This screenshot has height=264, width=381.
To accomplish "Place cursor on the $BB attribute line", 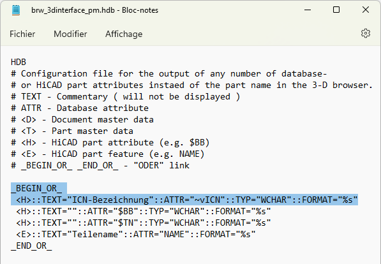I will [x=144, y=211].
